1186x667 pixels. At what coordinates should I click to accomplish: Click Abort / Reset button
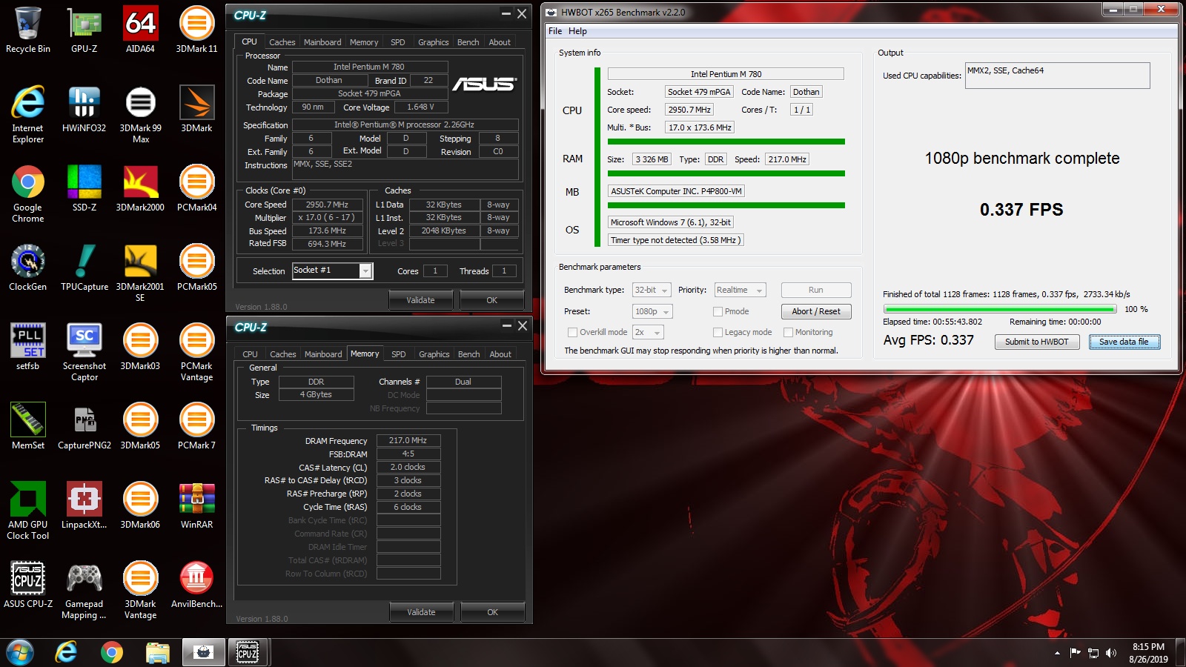[x=816, y=311]
